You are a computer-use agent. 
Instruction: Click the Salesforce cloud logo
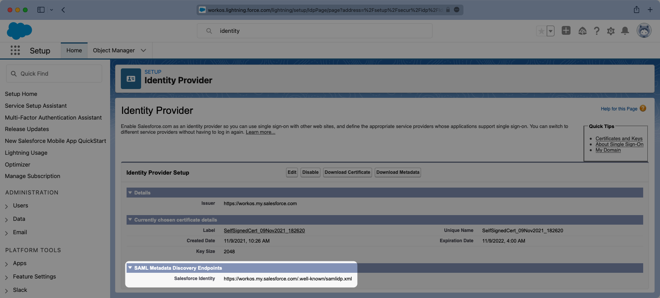[x=20, y=31]
